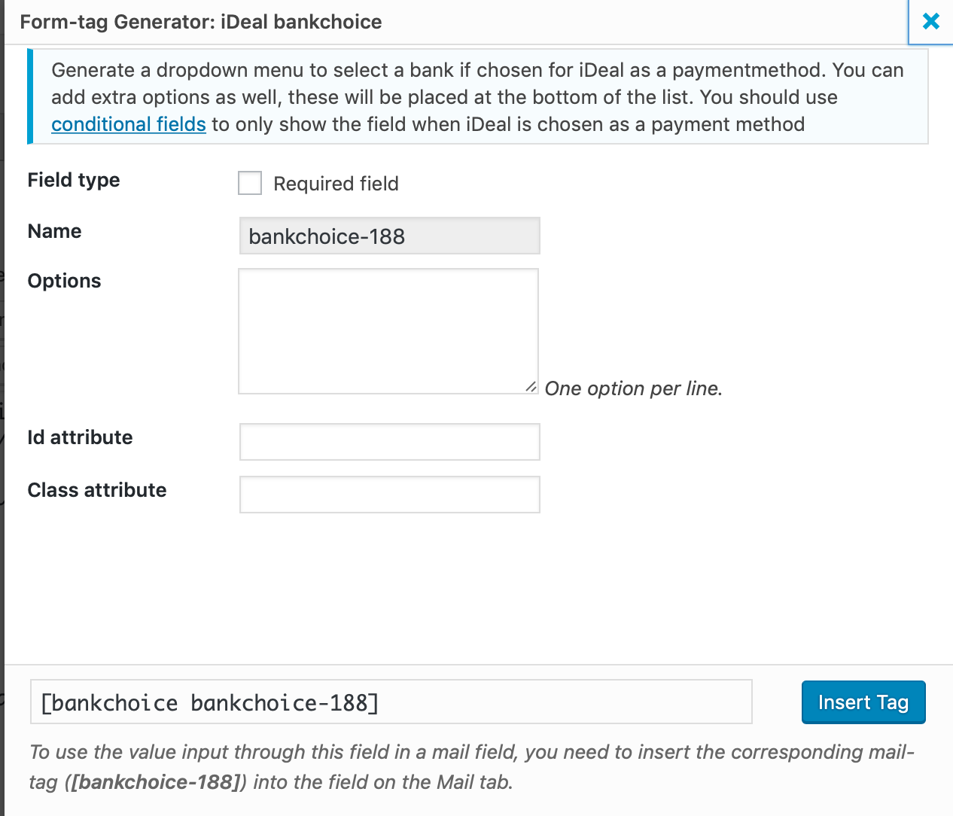The image size is (953, 816).
Task: Focus the Name field bankchoice-188
Action: (x=389, y=236)
